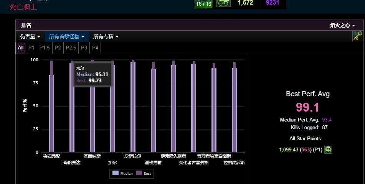Expand the 所有专精 spec dropdown
The width and height of the screenshot is (365, 184).
(x=106, y=36)
